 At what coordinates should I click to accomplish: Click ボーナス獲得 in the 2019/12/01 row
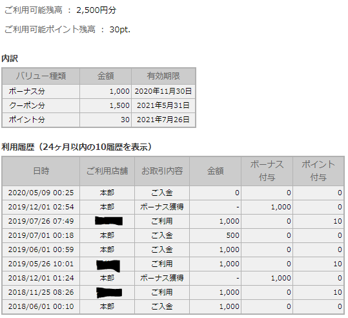click(x=162, y=207)
